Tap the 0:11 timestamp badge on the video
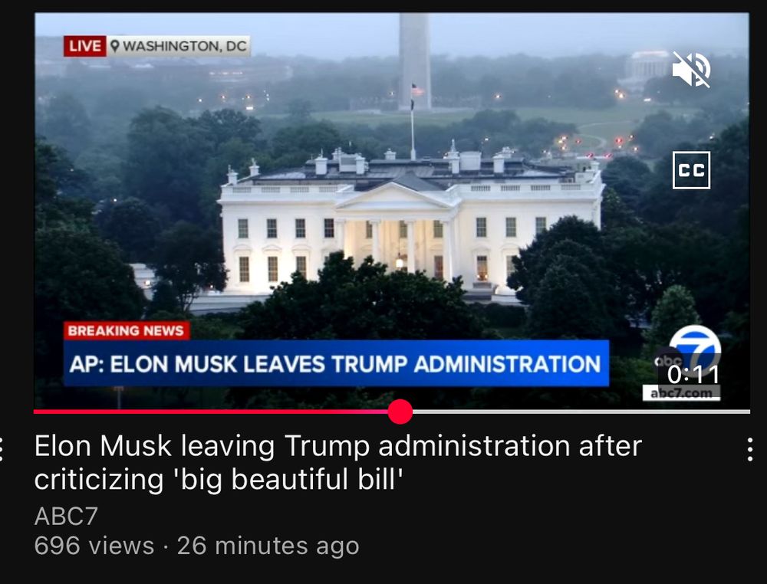 tap(693, 375)
